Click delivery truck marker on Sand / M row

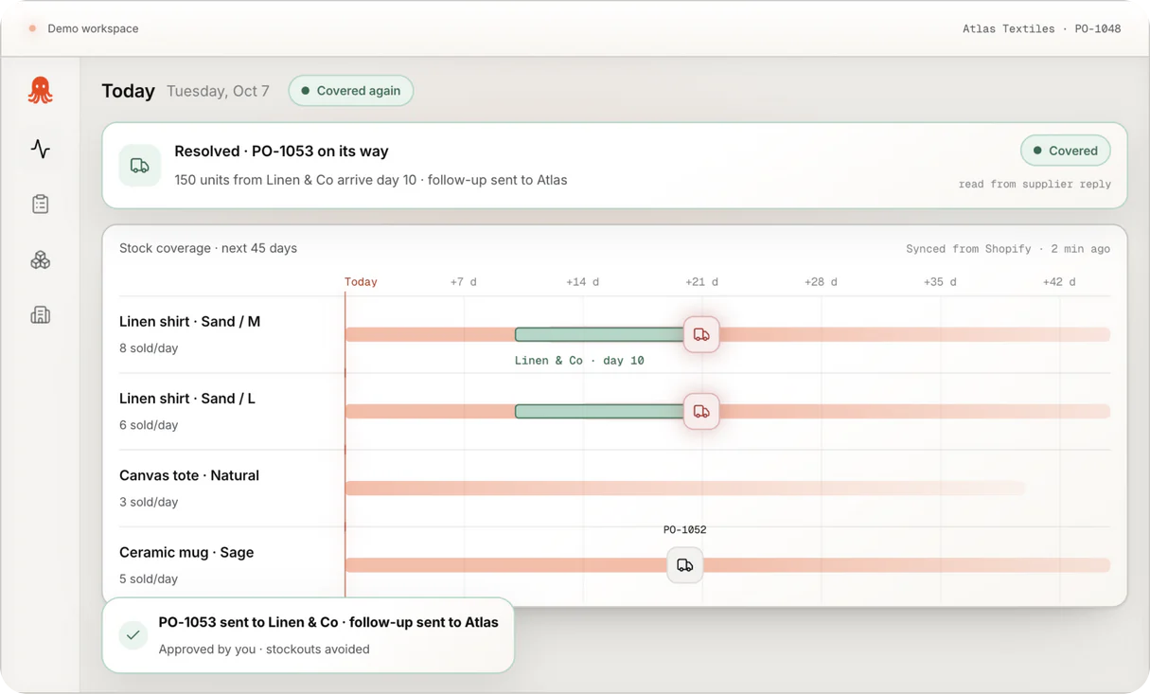[x=701, y=334]
